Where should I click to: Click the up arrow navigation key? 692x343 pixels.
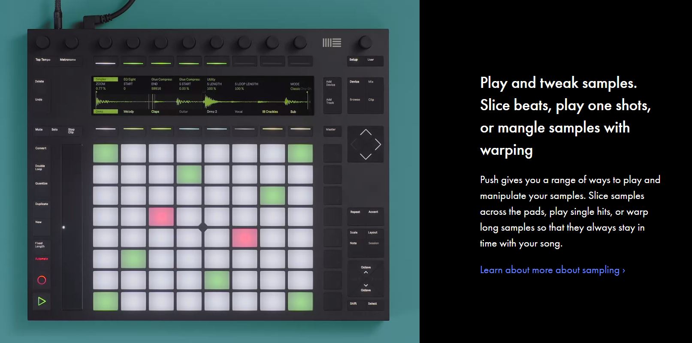(x=366, y=132)
